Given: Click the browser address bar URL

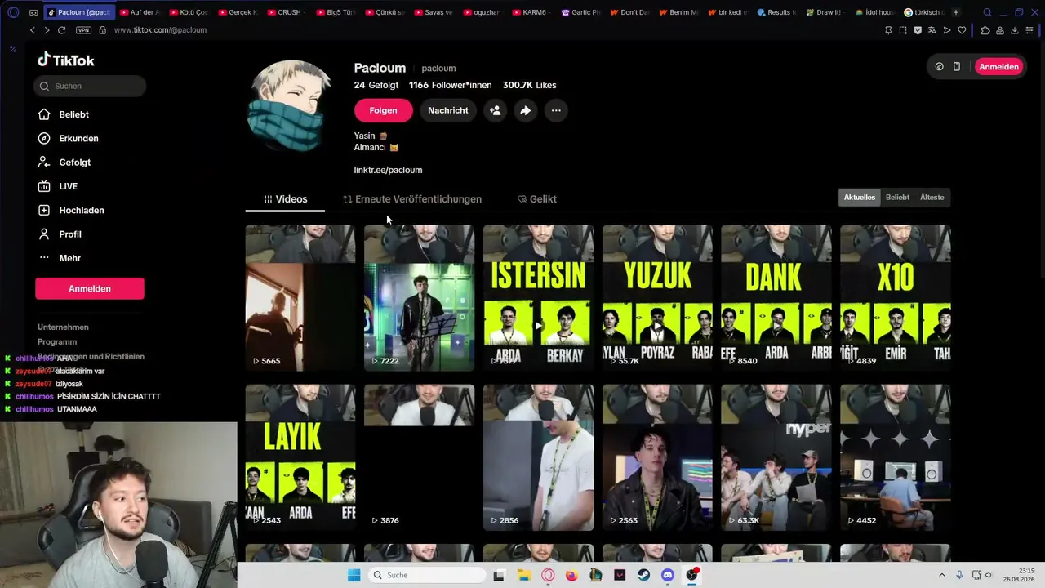Looking at the screenshot, I should [160, 30].
